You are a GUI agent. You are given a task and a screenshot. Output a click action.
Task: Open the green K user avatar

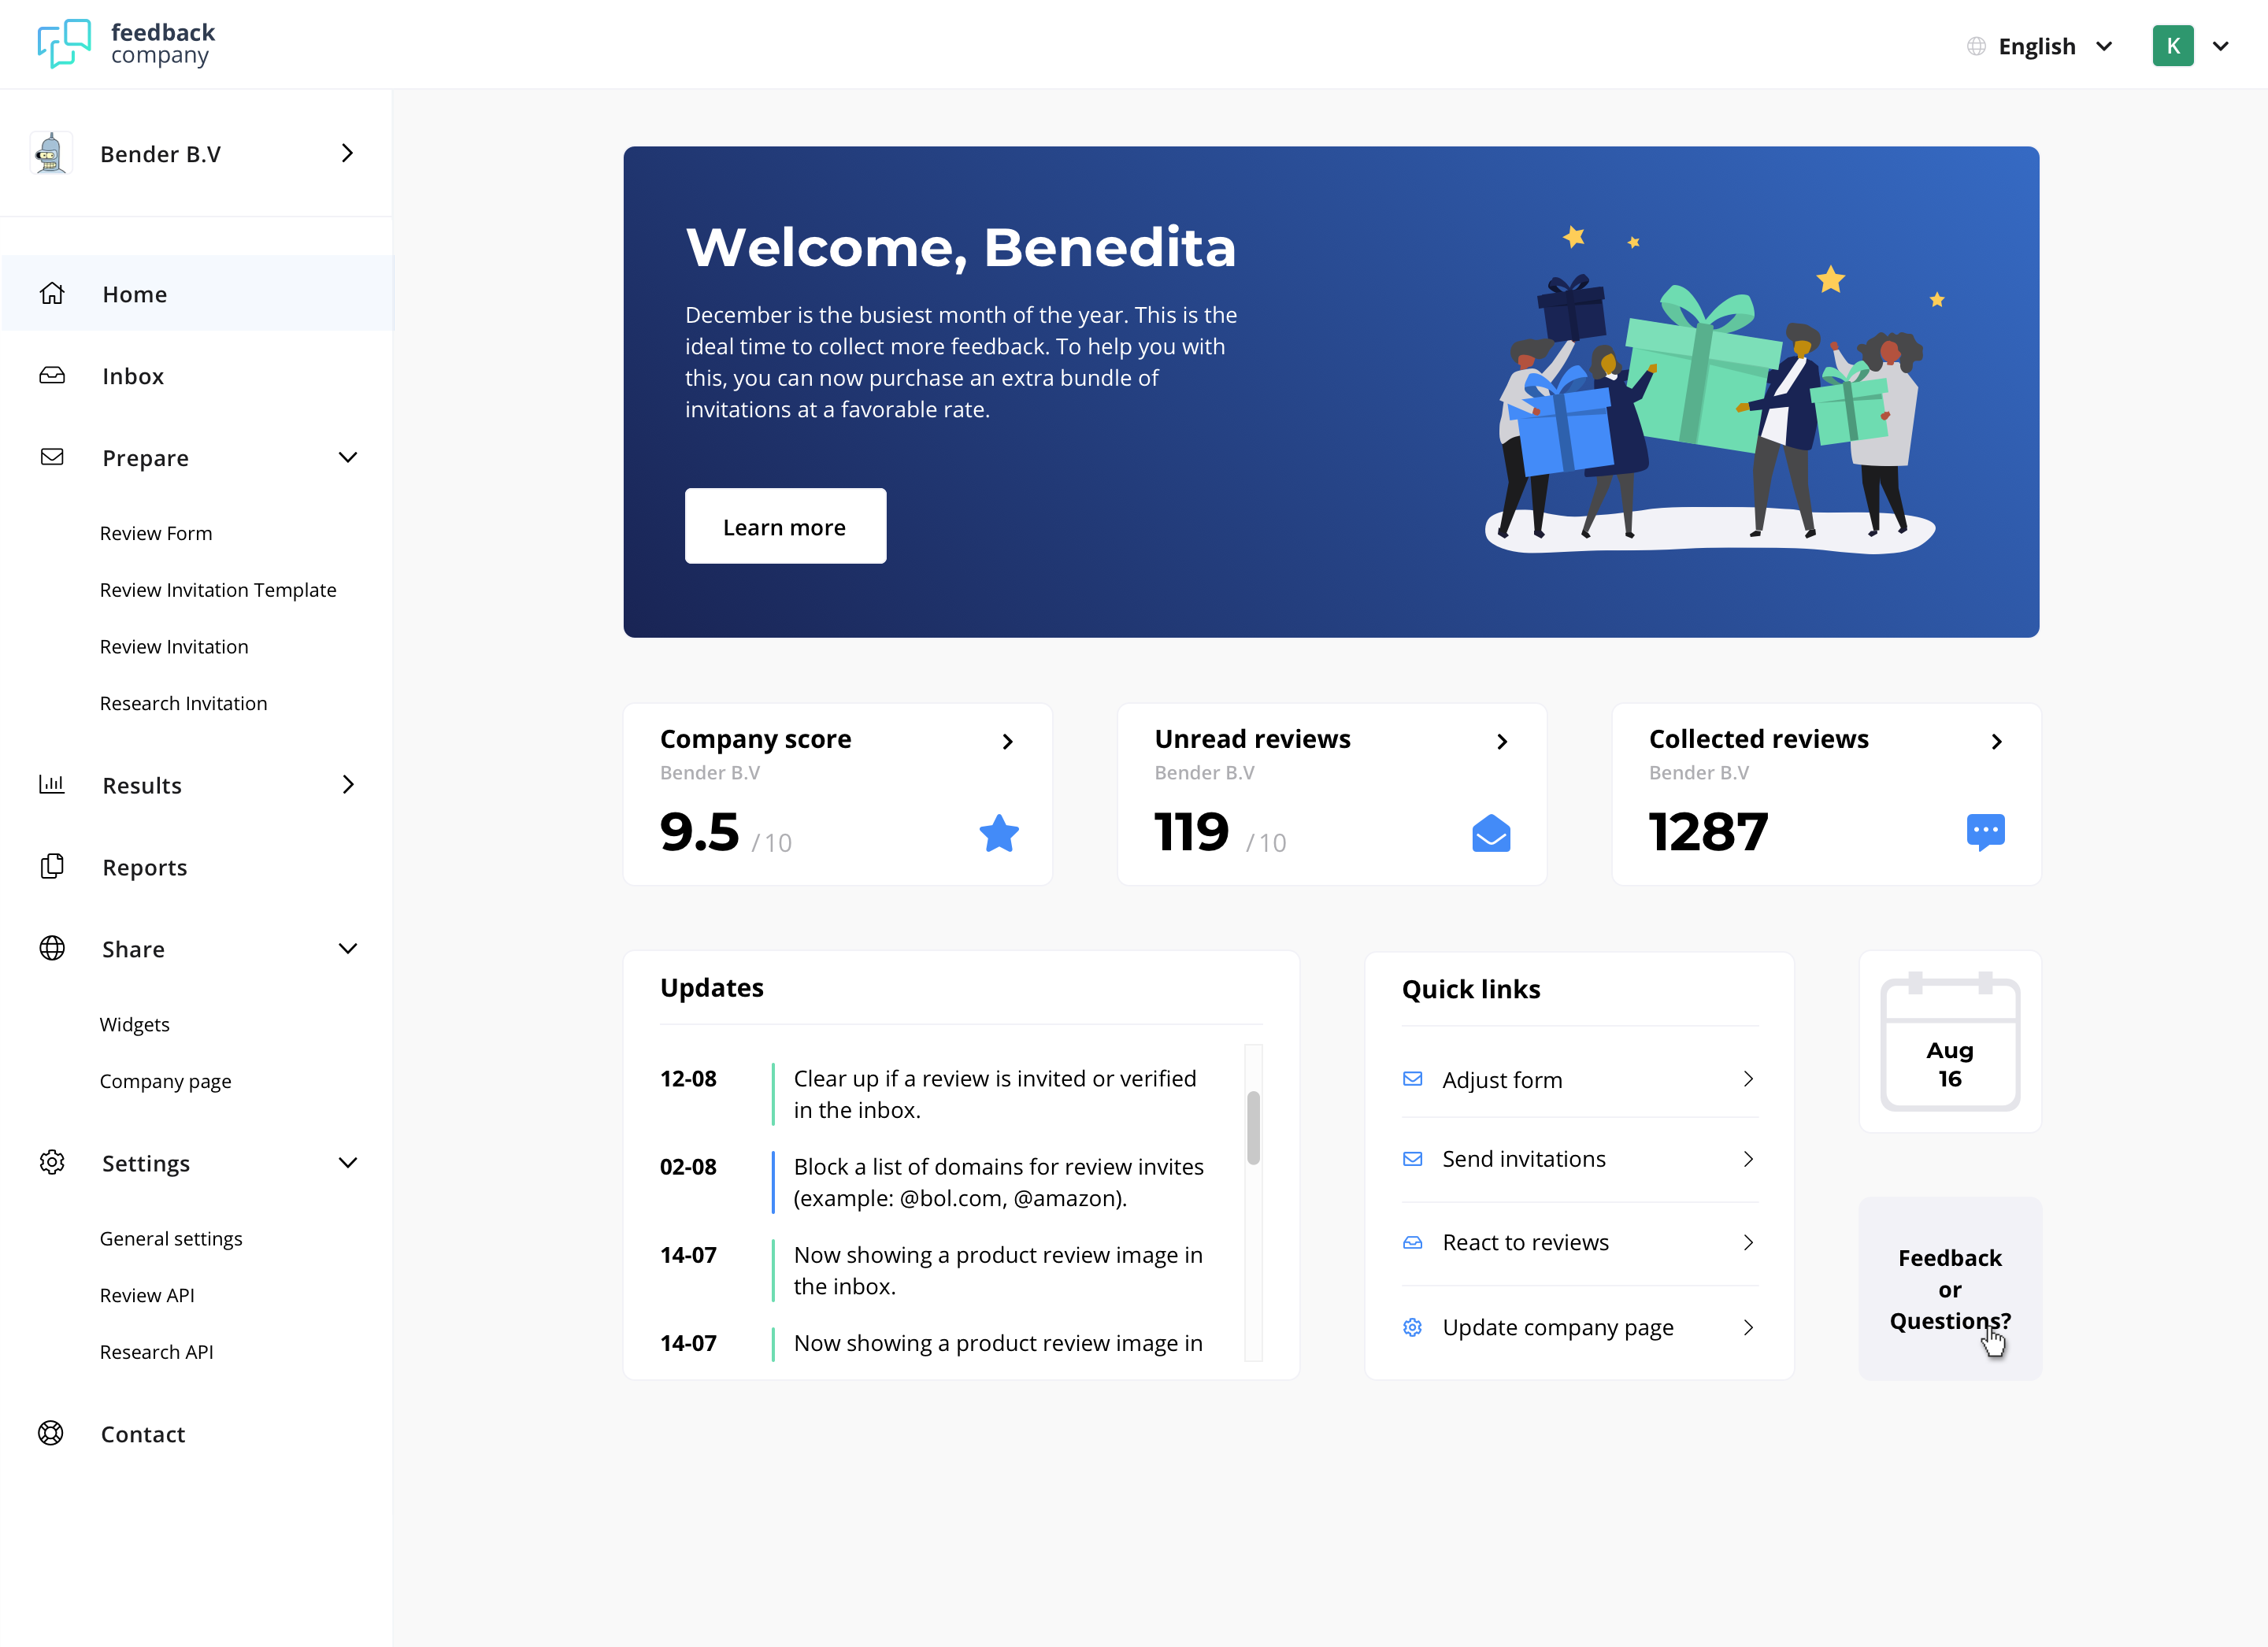(x=2172, y=46)
